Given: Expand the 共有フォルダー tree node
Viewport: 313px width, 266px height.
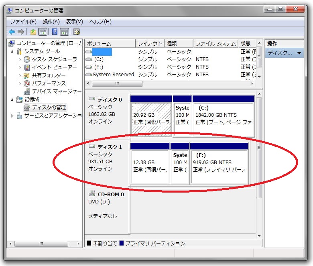Looking at the screenshot, I should tap(20, 75).
